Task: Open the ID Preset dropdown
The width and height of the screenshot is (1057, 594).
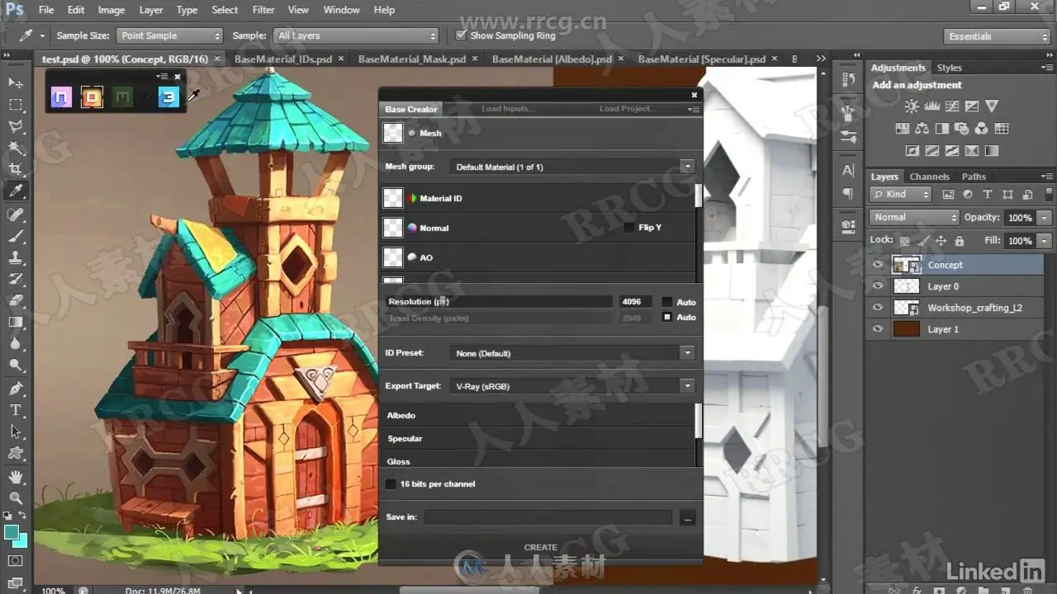Action: (x=574, y=353)
